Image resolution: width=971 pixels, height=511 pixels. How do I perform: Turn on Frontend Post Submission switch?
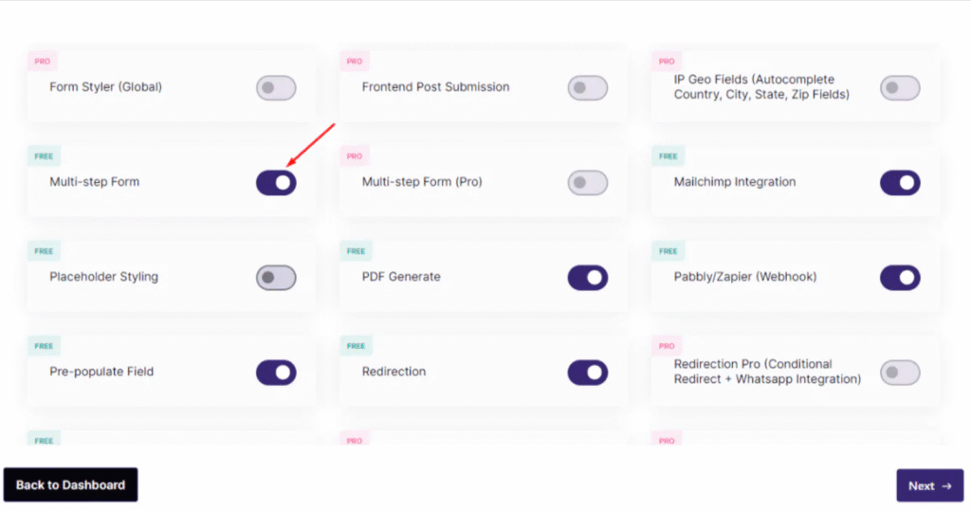(x=588, y=88)
